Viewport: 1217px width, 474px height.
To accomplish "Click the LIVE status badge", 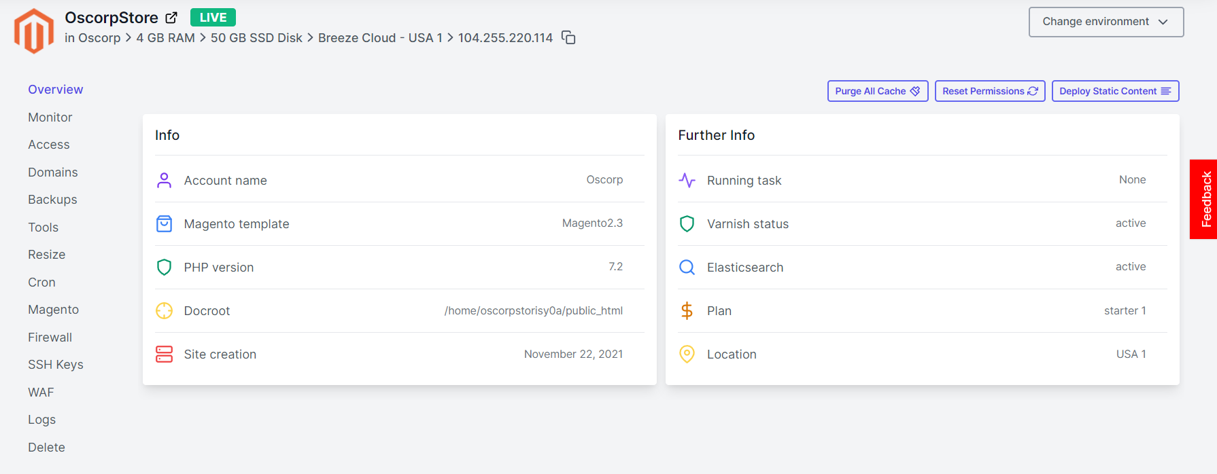I will (x=213, y=18).
